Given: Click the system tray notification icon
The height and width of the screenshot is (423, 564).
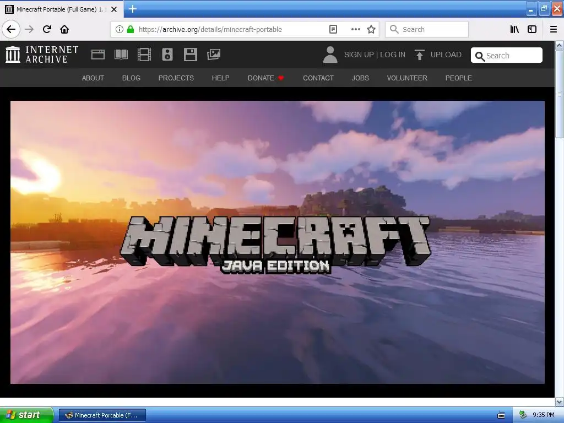Looking at the screenshot, I should (x=523, y=415).
